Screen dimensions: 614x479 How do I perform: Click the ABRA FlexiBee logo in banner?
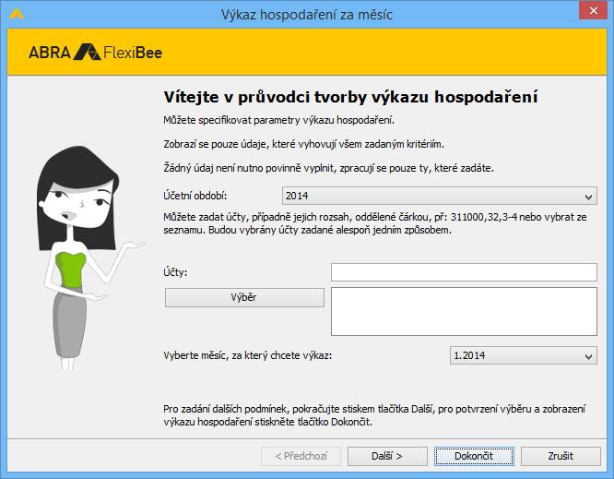tap(95, 52)
